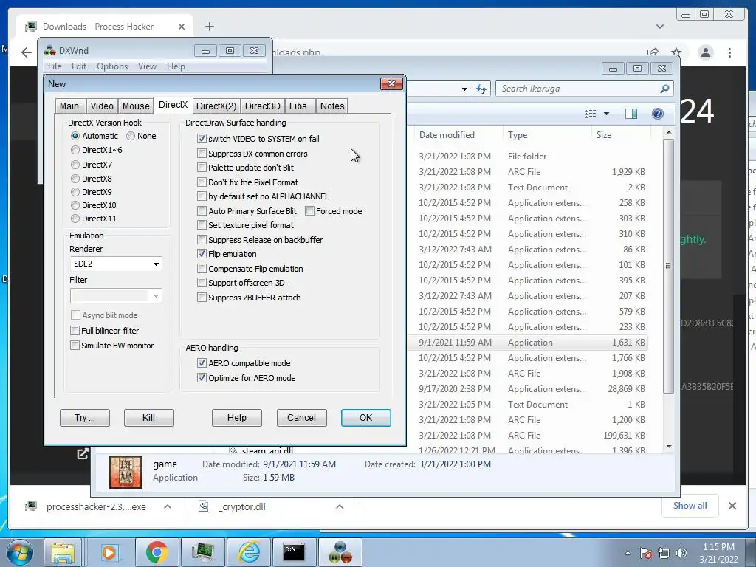Screen dimensions: 756x567
Task: Click the Action Center flag icon
Action: coord(646,553)
